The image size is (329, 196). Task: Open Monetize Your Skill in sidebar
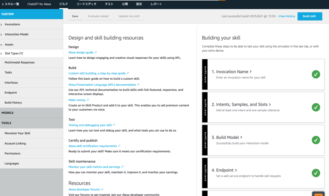pyautogui.click(x=31, y=133)
